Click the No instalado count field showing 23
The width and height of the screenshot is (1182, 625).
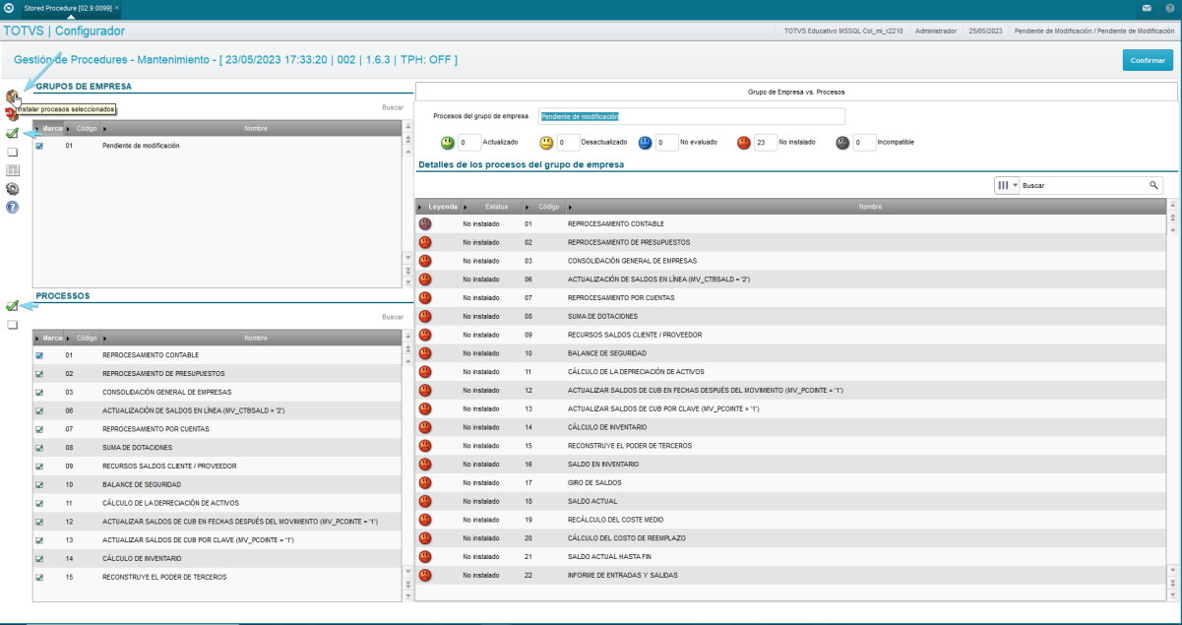click(765, 142)
